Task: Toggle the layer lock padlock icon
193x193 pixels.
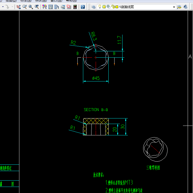Action: pyautogui.click(x=113, y=7)
